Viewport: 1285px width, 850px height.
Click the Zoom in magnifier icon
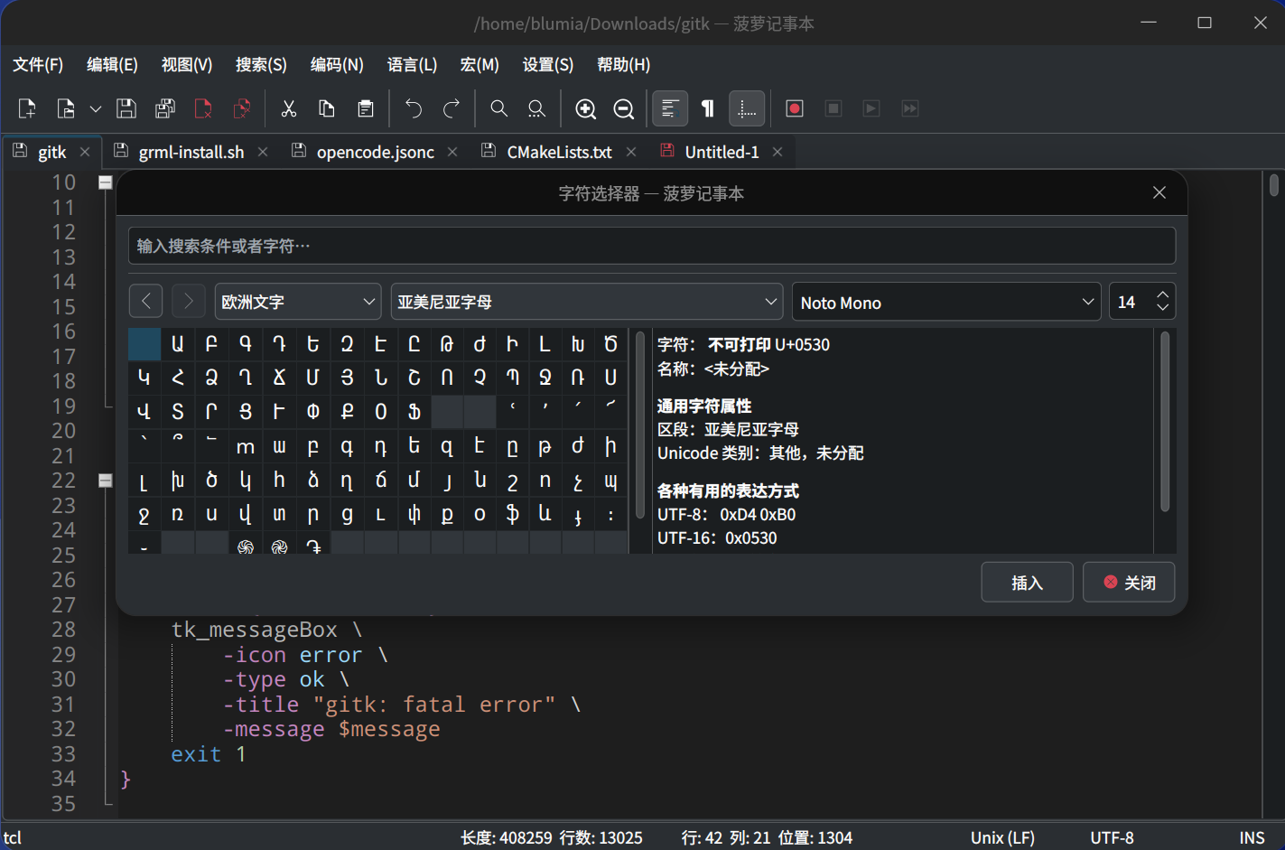click(585, 108)
